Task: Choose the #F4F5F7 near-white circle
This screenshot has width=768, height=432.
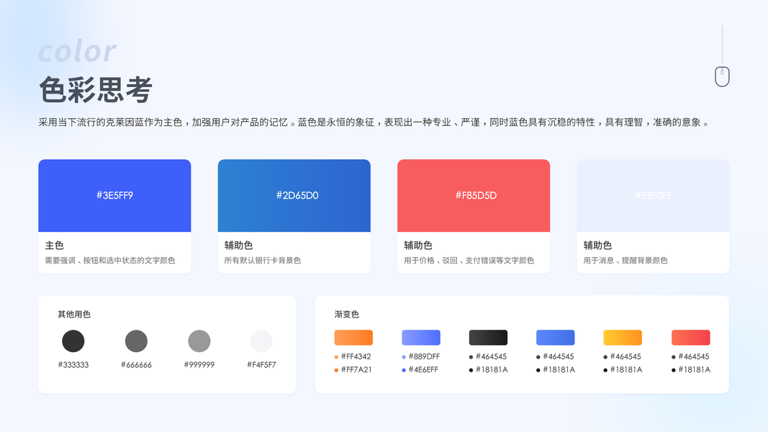Action: pos(261,341)
